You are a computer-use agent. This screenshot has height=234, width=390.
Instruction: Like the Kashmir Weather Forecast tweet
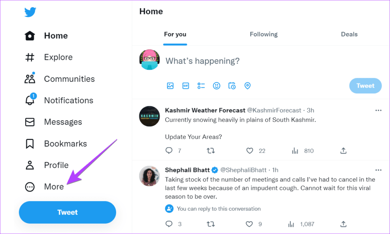(x=250, y=151)
